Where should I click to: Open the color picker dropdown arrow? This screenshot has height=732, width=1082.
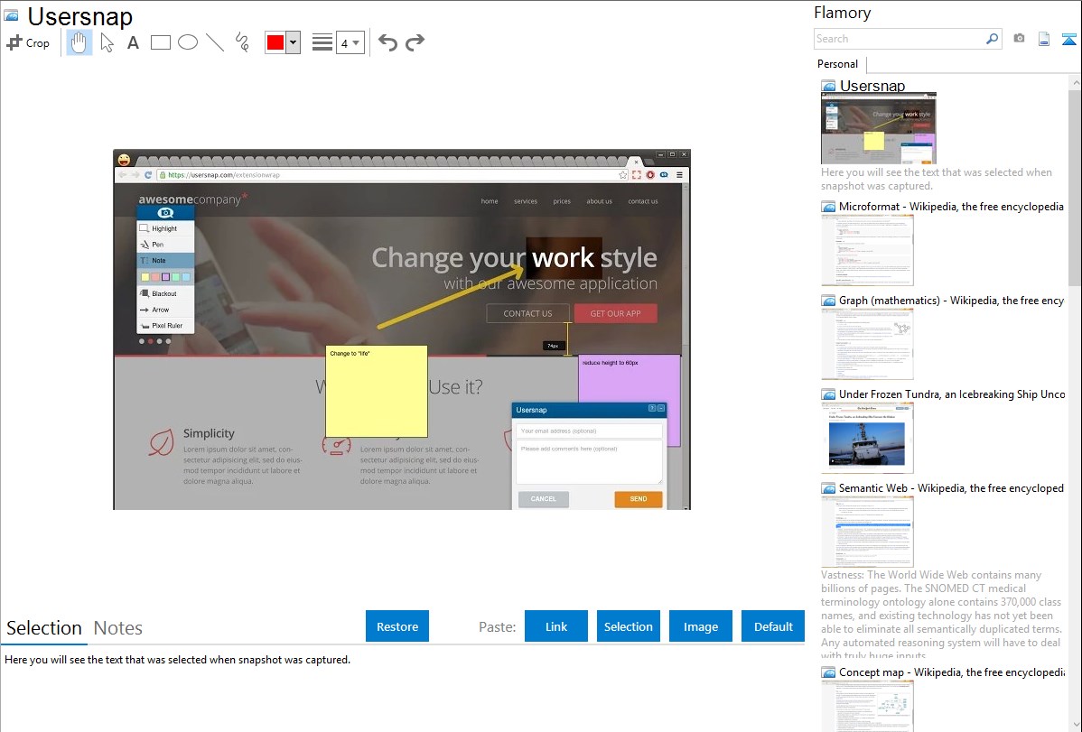pyautogui.click(x=294, y=42)
